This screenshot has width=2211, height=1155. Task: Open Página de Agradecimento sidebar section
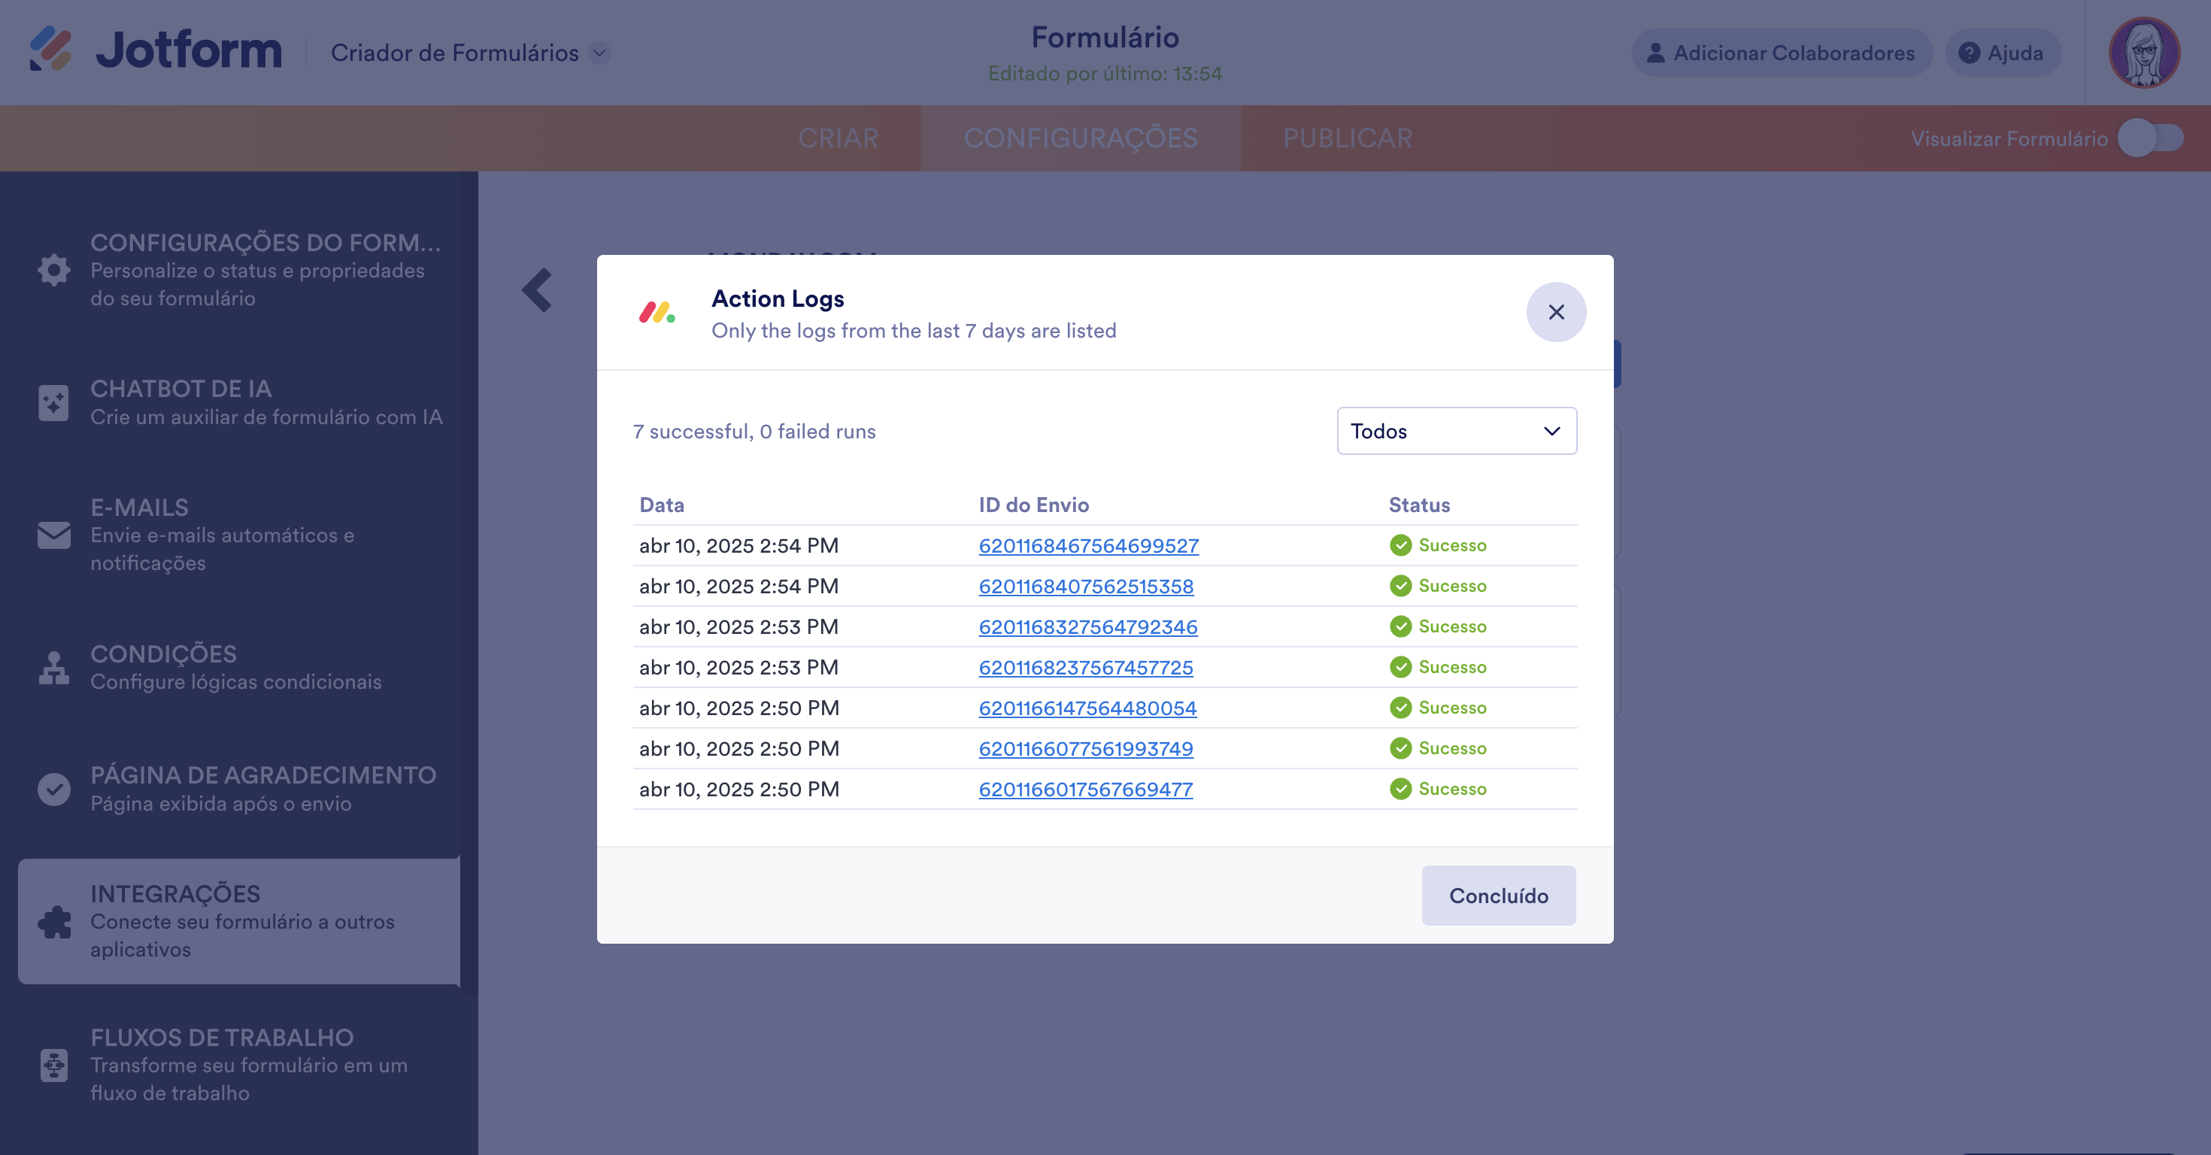pos(238,789)
